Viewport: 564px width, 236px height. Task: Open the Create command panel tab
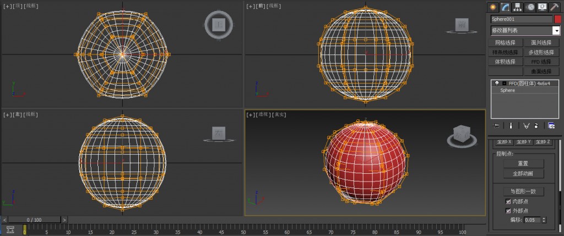[x=493, y=7]
